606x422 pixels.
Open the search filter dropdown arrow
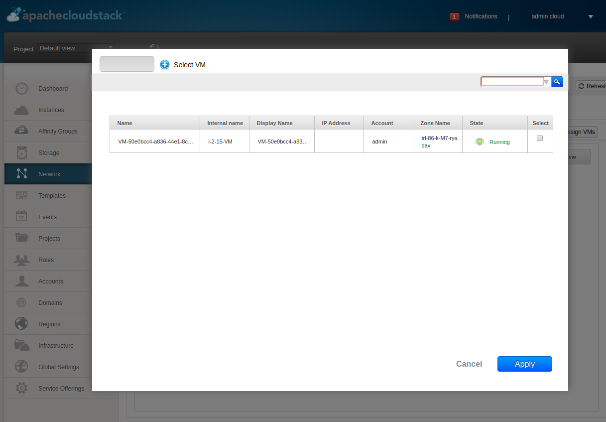(546, 82)
